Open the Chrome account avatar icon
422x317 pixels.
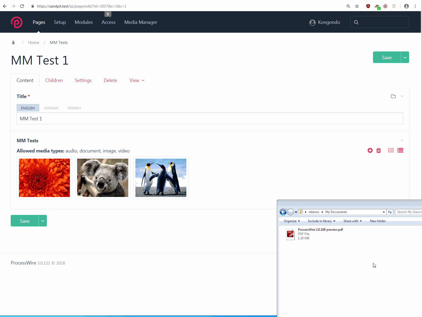point(406,6)
